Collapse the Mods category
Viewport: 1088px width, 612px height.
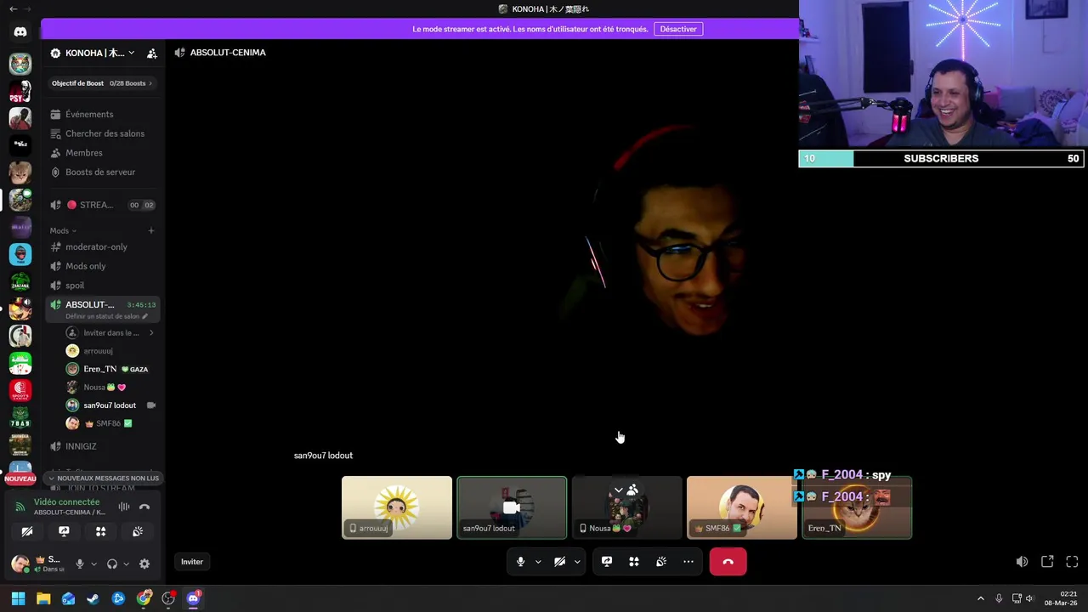coord(63,230)
